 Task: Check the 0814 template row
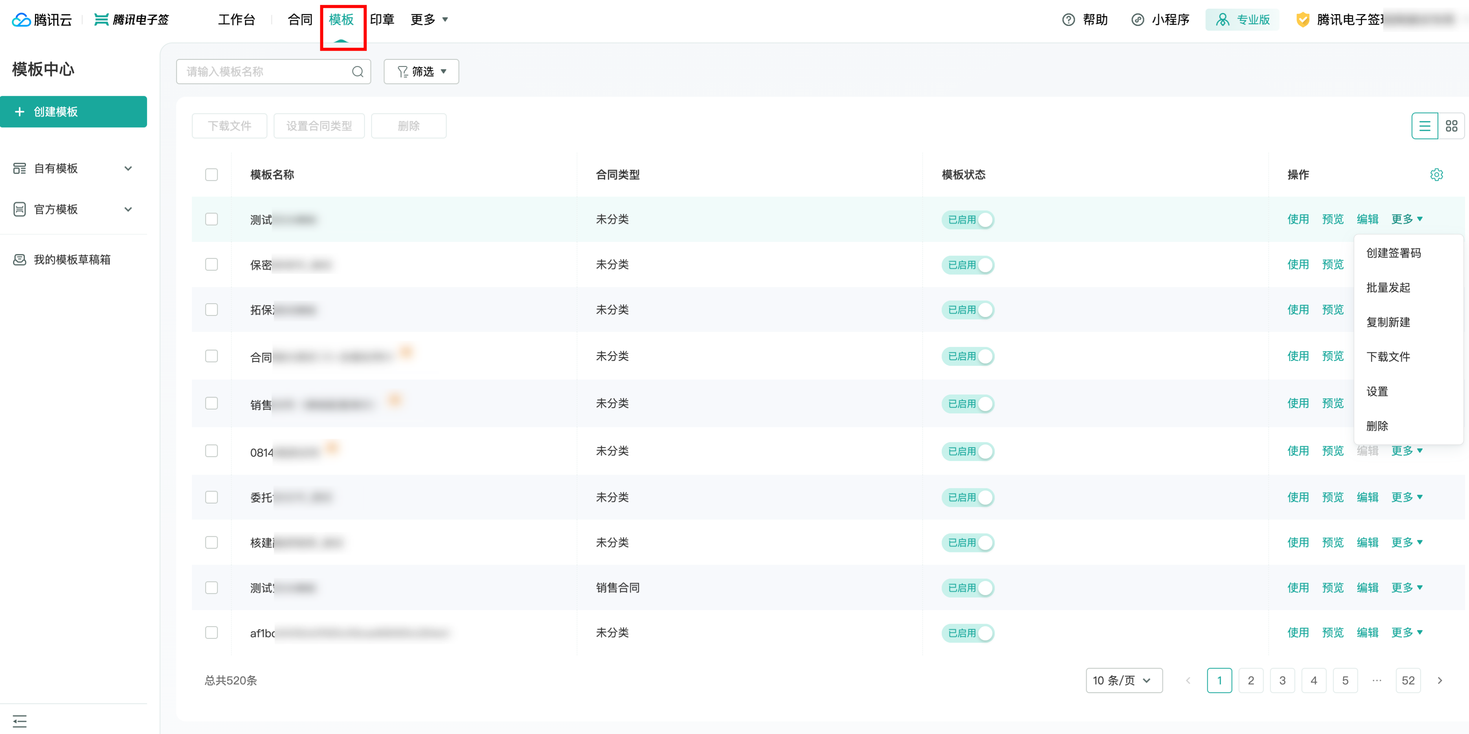[x=211, y=451]
